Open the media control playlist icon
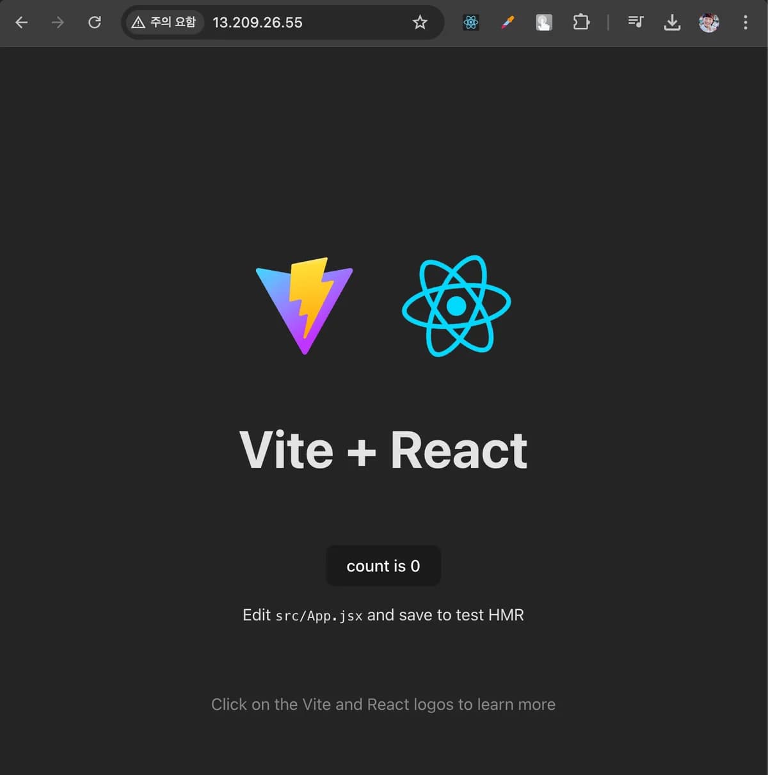This screenshot has width=768, height=775. coord(636,22)
